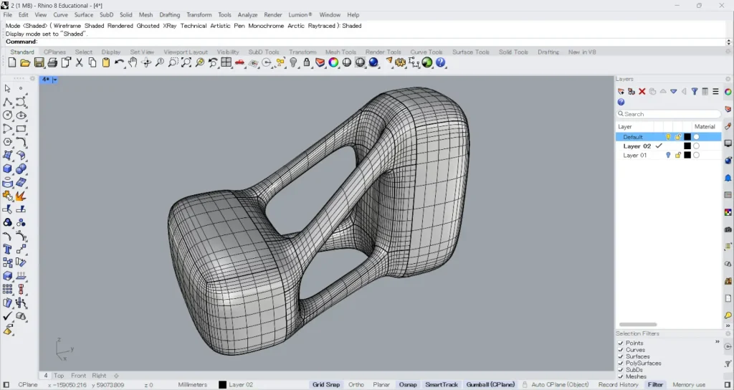Click the black color swatch of Layer 01
This screenshot has width=734, height=390.
[x=687, y=156]
